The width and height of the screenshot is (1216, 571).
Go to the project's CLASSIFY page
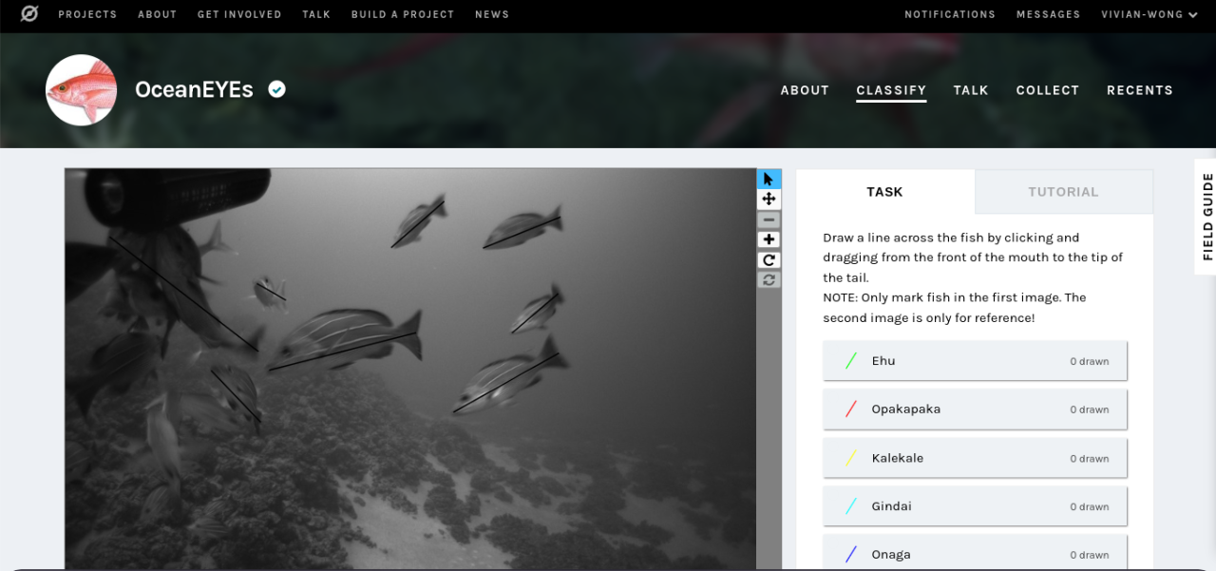891,90
